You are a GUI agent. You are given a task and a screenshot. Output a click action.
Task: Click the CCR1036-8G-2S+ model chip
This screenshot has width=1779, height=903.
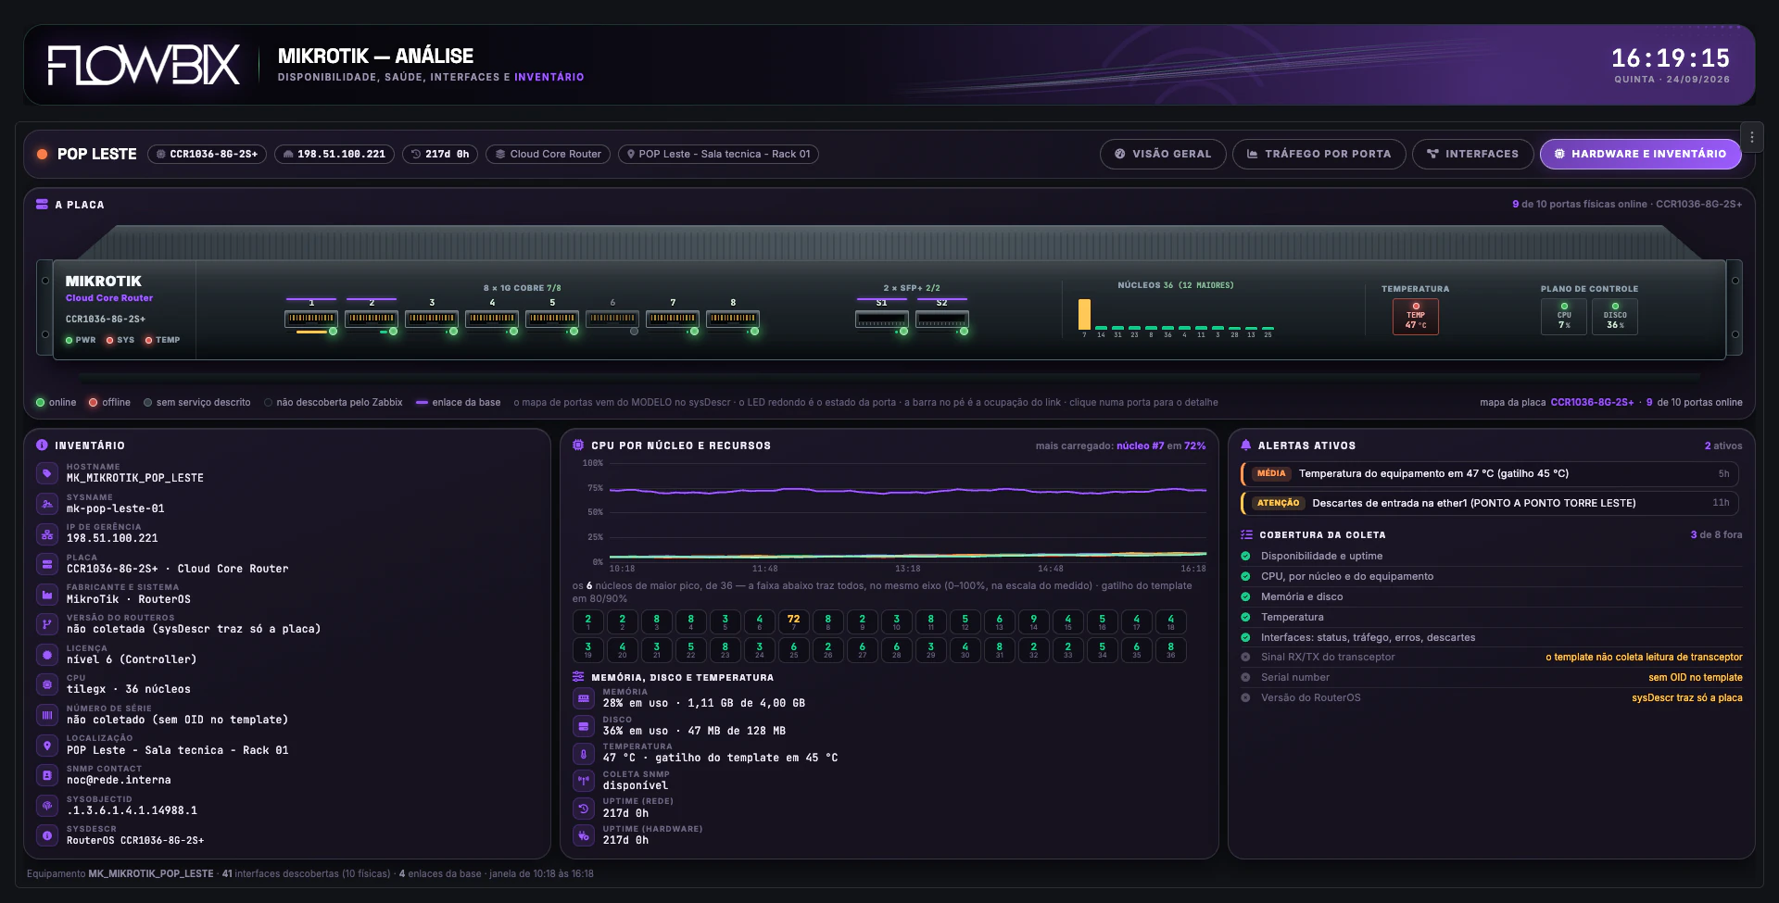[x=207, y=154]
